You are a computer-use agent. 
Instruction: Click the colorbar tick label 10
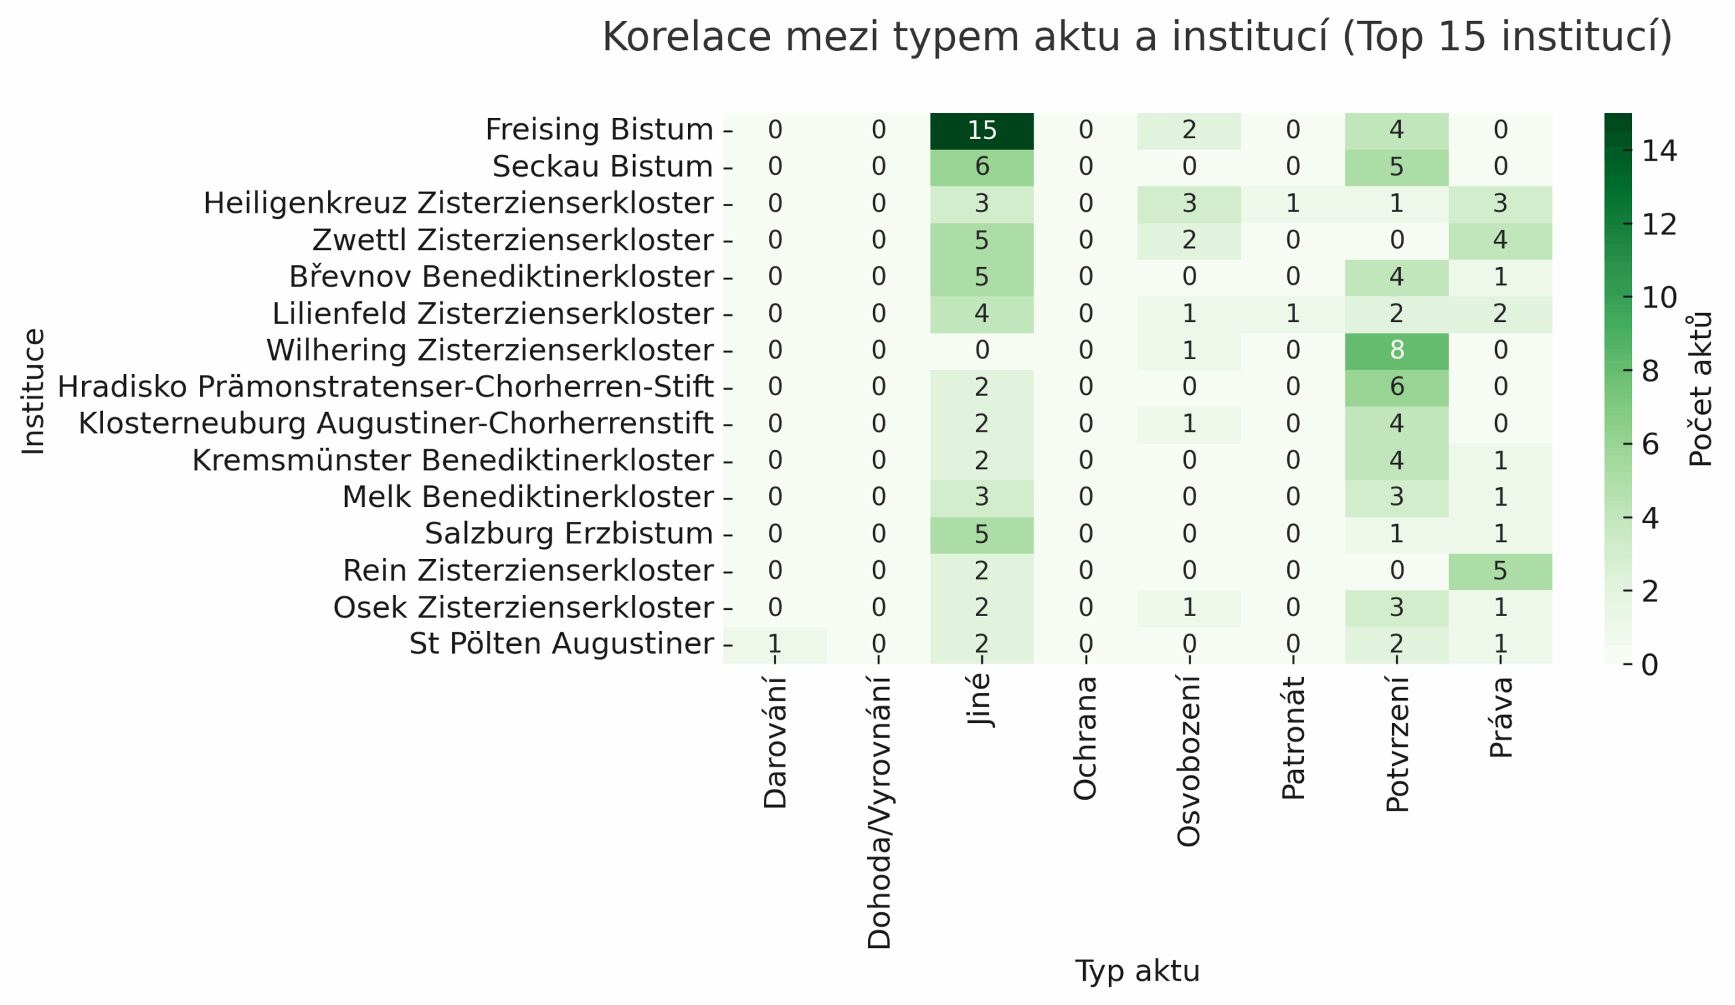tap(1659, 298)
